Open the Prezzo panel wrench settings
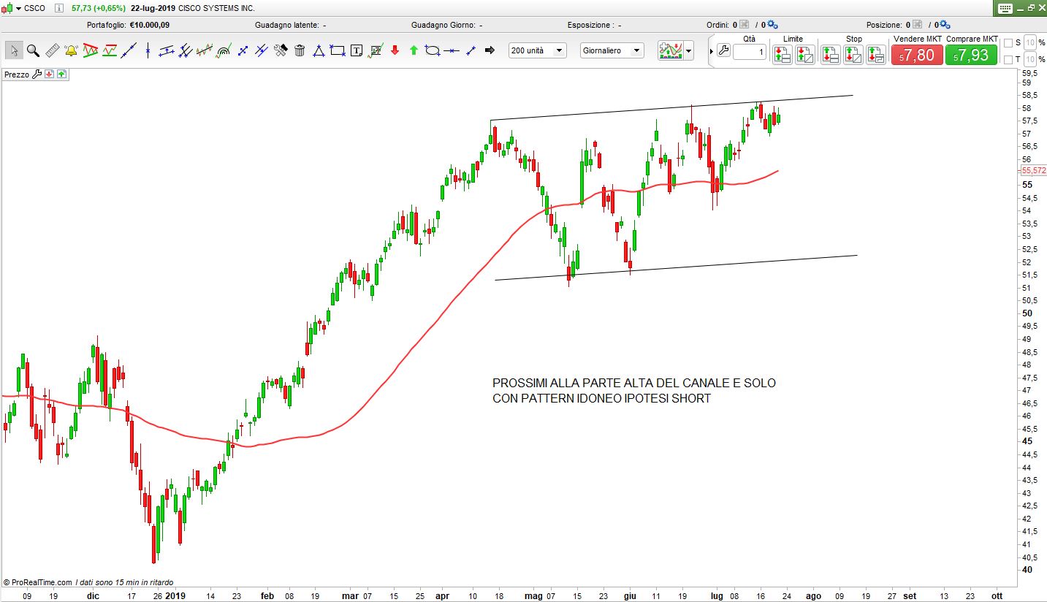Screen dimensions: 1047x602 38,74
